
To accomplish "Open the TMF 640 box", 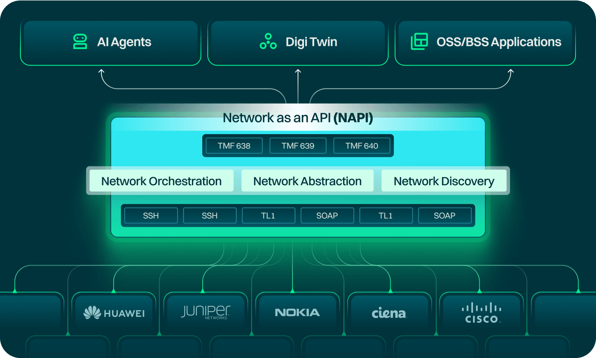I will [x=362, y=146].
